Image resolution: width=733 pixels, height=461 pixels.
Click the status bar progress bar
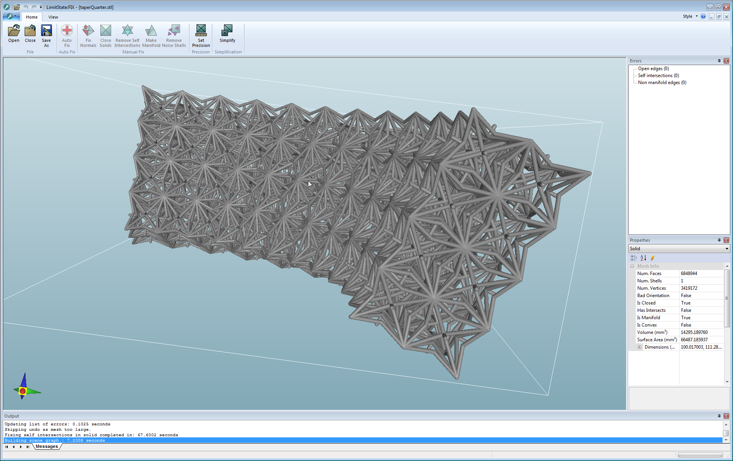click(700, 455)
